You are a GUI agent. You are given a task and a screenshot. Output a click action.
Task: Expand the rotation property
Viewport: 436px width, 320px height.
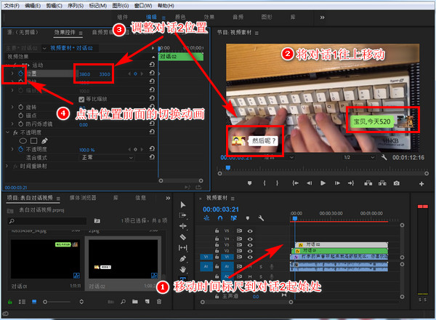coord(12,107)
